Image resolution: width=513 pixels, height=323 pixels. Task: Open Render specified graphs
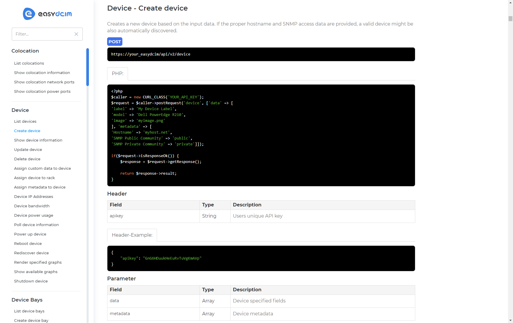[38, 262]
